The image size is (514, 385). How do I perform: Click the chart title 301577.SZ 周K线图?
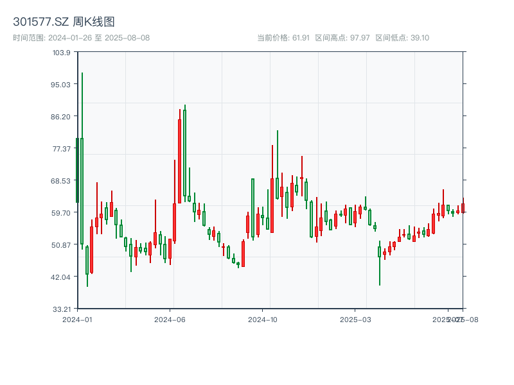tap(64, 22)
